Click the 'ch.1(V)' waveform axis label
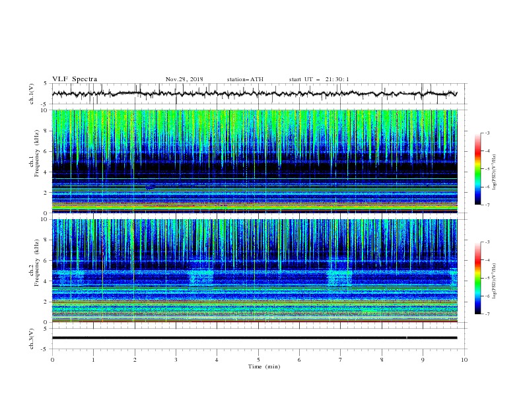The width and height of the screenshot is (523, 404). pos(32,94)
